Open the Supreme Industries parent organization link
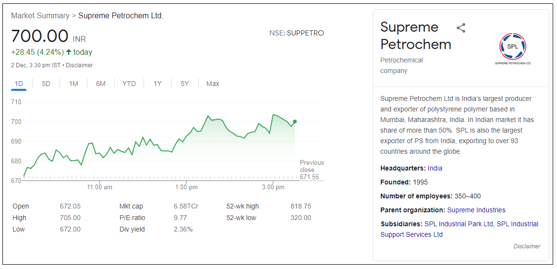Image resolution: width=557 pixels, height=269 pixels. coord(476,210)
